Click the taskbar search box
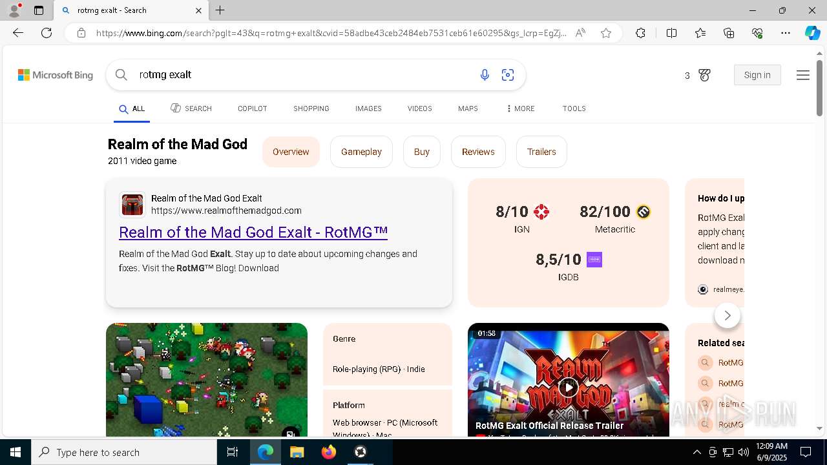 coord(124,452)
